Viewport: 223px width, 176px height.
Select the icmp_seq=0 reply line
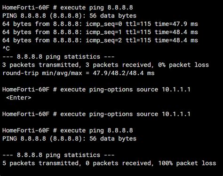pyautogui.click(x=100, y=24)
